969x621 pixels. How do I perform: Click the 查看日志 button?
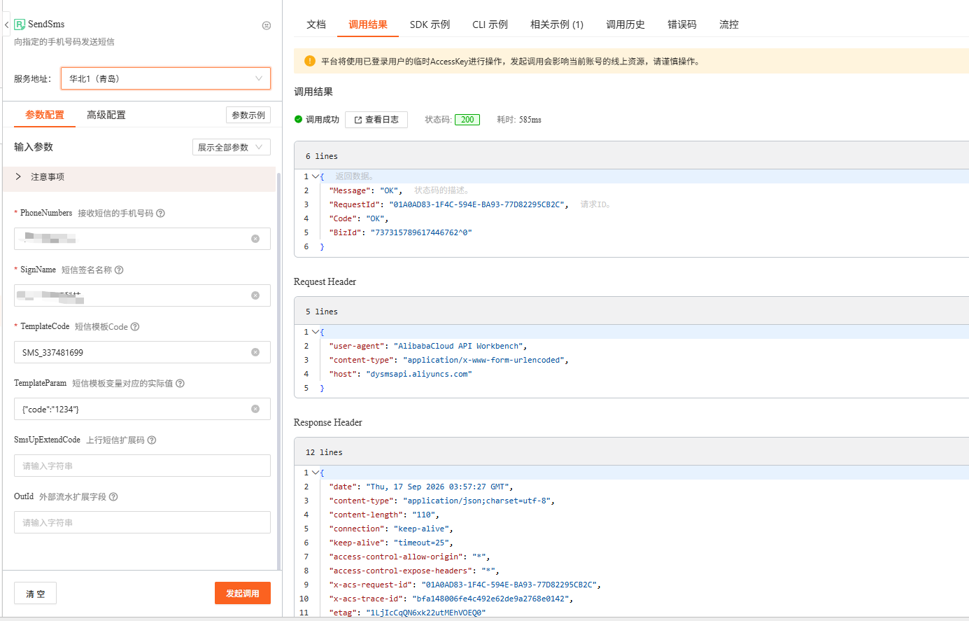(376, 120)
